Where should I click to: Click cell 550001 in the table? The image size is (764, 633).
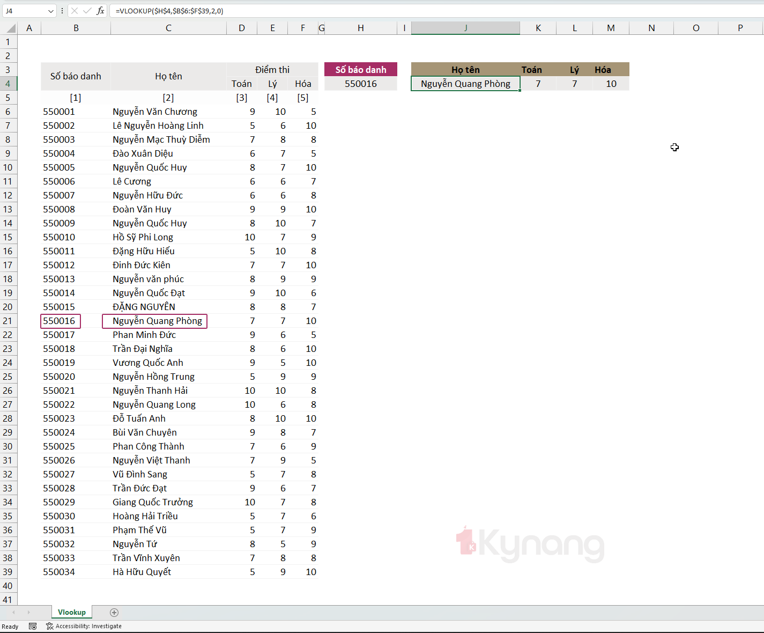(x=76, y=112)
